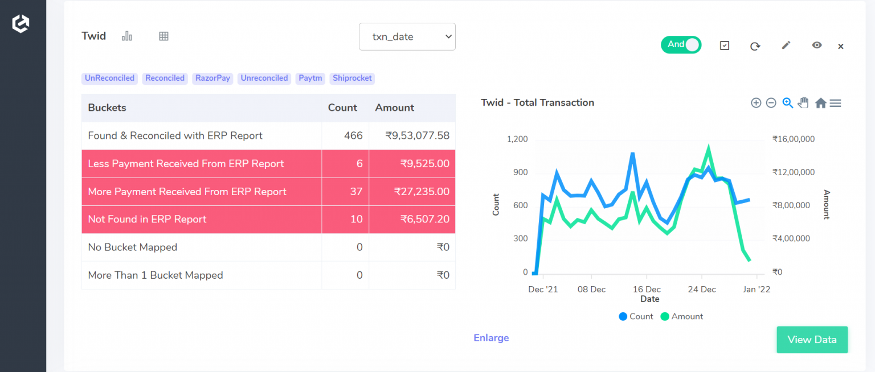Image resolution: width=875 pixels, height=372 pixels.
Task: Open the chart hamburger menu icon
Action: tap(836, 103)
